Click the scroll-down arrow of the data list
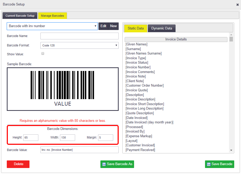Screen dimensions: 241x174 231,150
